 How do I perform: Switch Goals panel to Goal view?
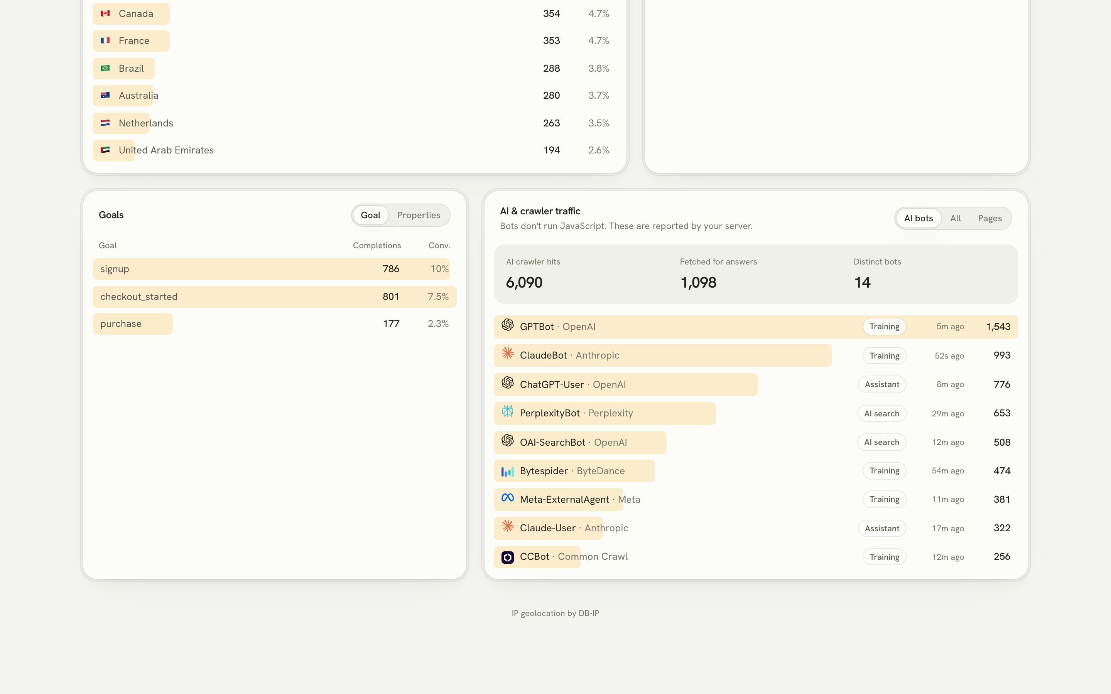370,215
